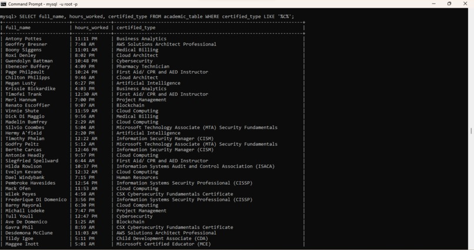This screenshot has height=250, width=474.
Task: Click the name Geoffry Bresner
Action: [x=26, y=44]
